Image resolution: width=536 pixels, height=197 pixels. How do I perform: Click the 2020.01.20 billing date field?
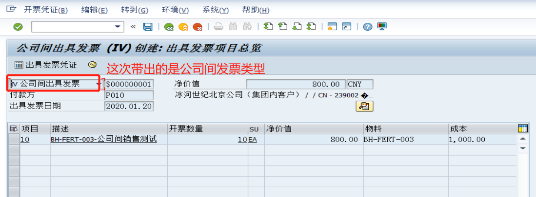coord(129,106)
